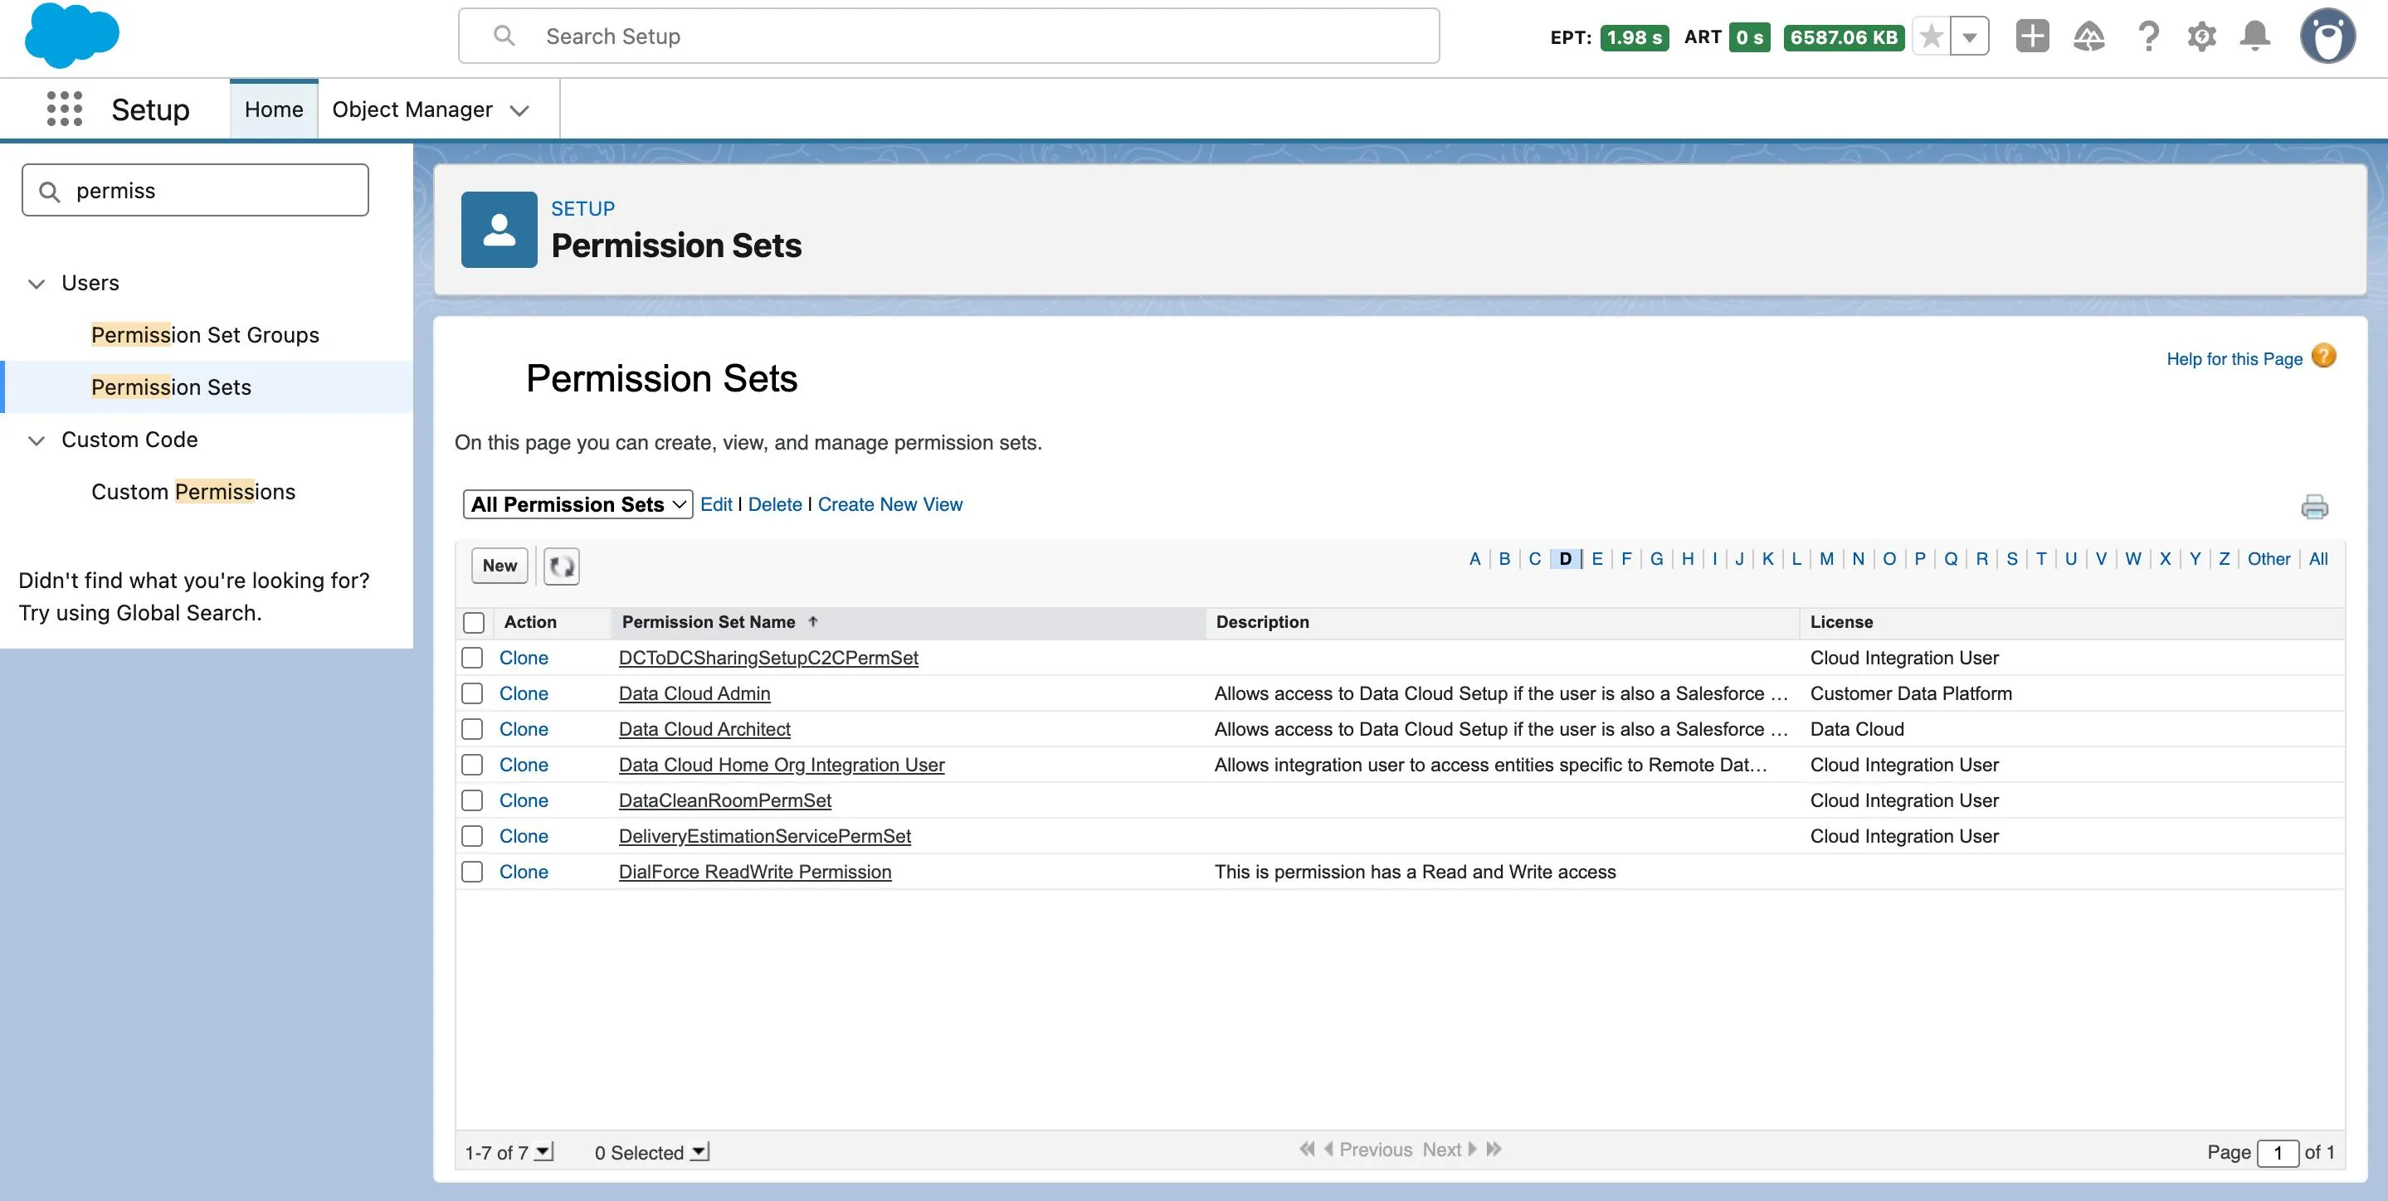This screenshot has width=2388, height=1201.
Task: Click the Search Setup input field
Action: coord(949,36)
